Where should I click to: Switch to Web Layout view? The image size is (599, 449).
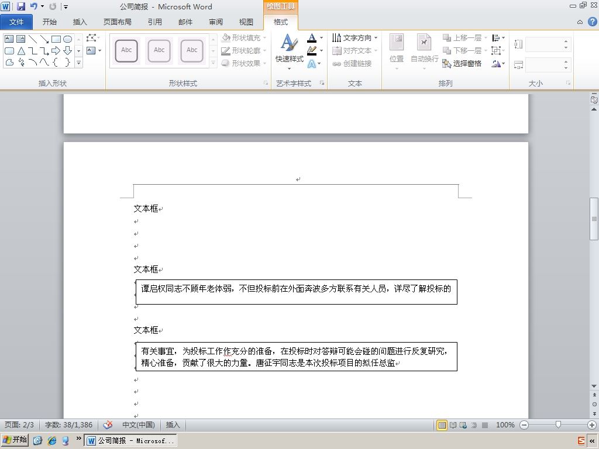coord(463,425)
